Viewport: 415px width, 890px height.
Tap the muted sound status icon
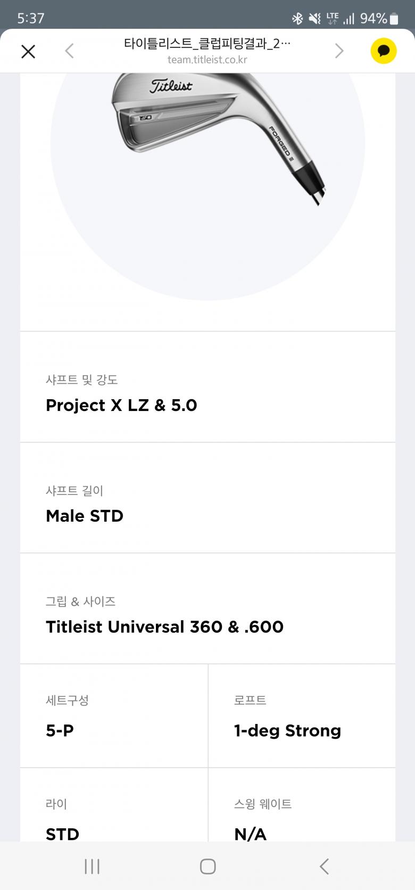coord(315,19)
